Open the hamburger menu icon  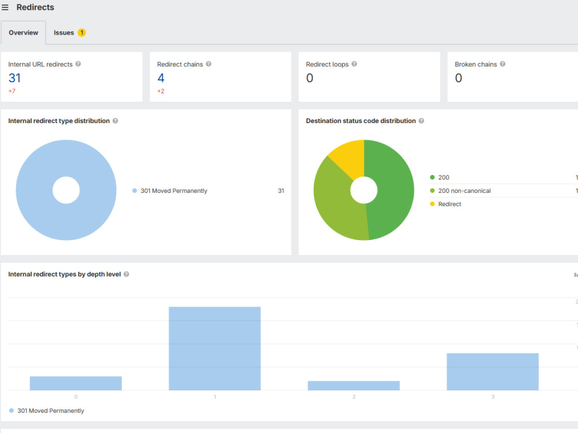(5, 8)
